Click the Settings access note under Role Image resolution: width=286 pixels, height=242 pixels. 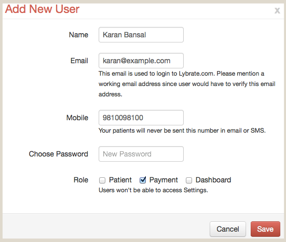(153, 190)
